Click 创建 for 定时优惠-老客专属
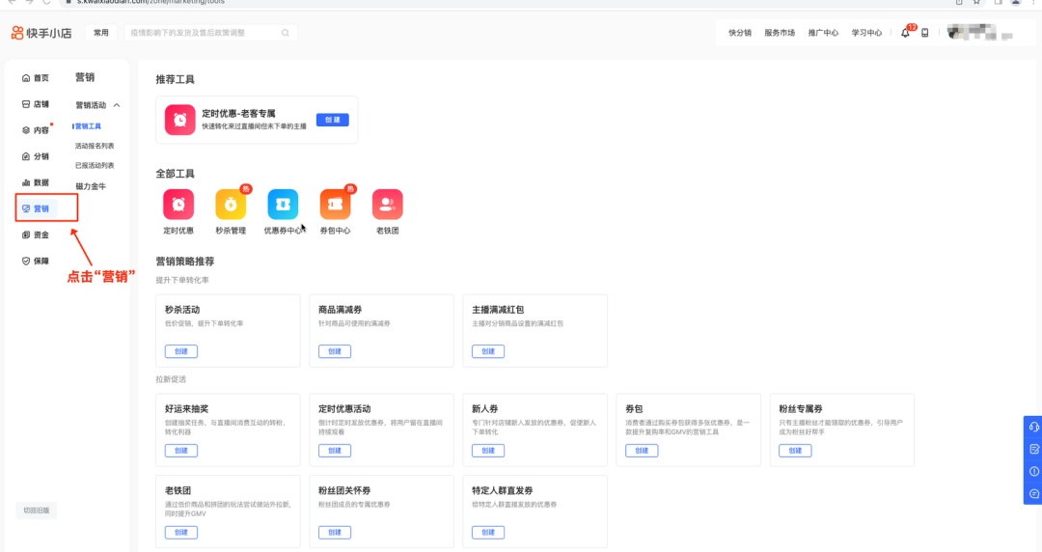 (x=332, y=120)
